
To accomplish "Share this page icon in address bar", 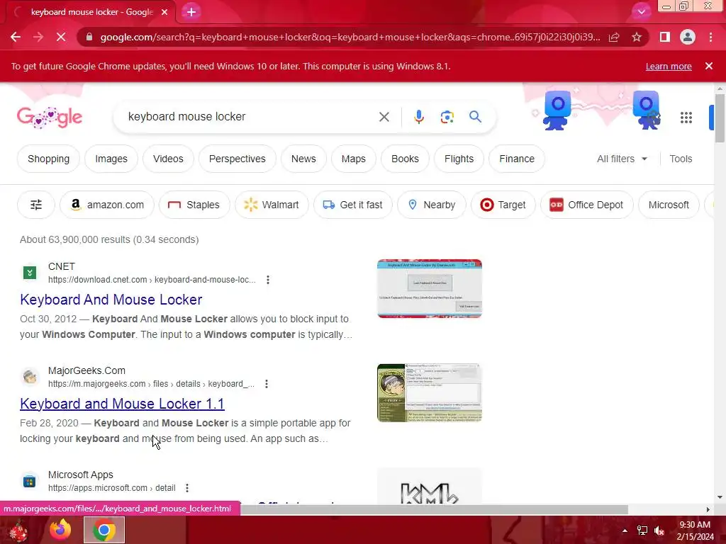I will tap(614, 37).
